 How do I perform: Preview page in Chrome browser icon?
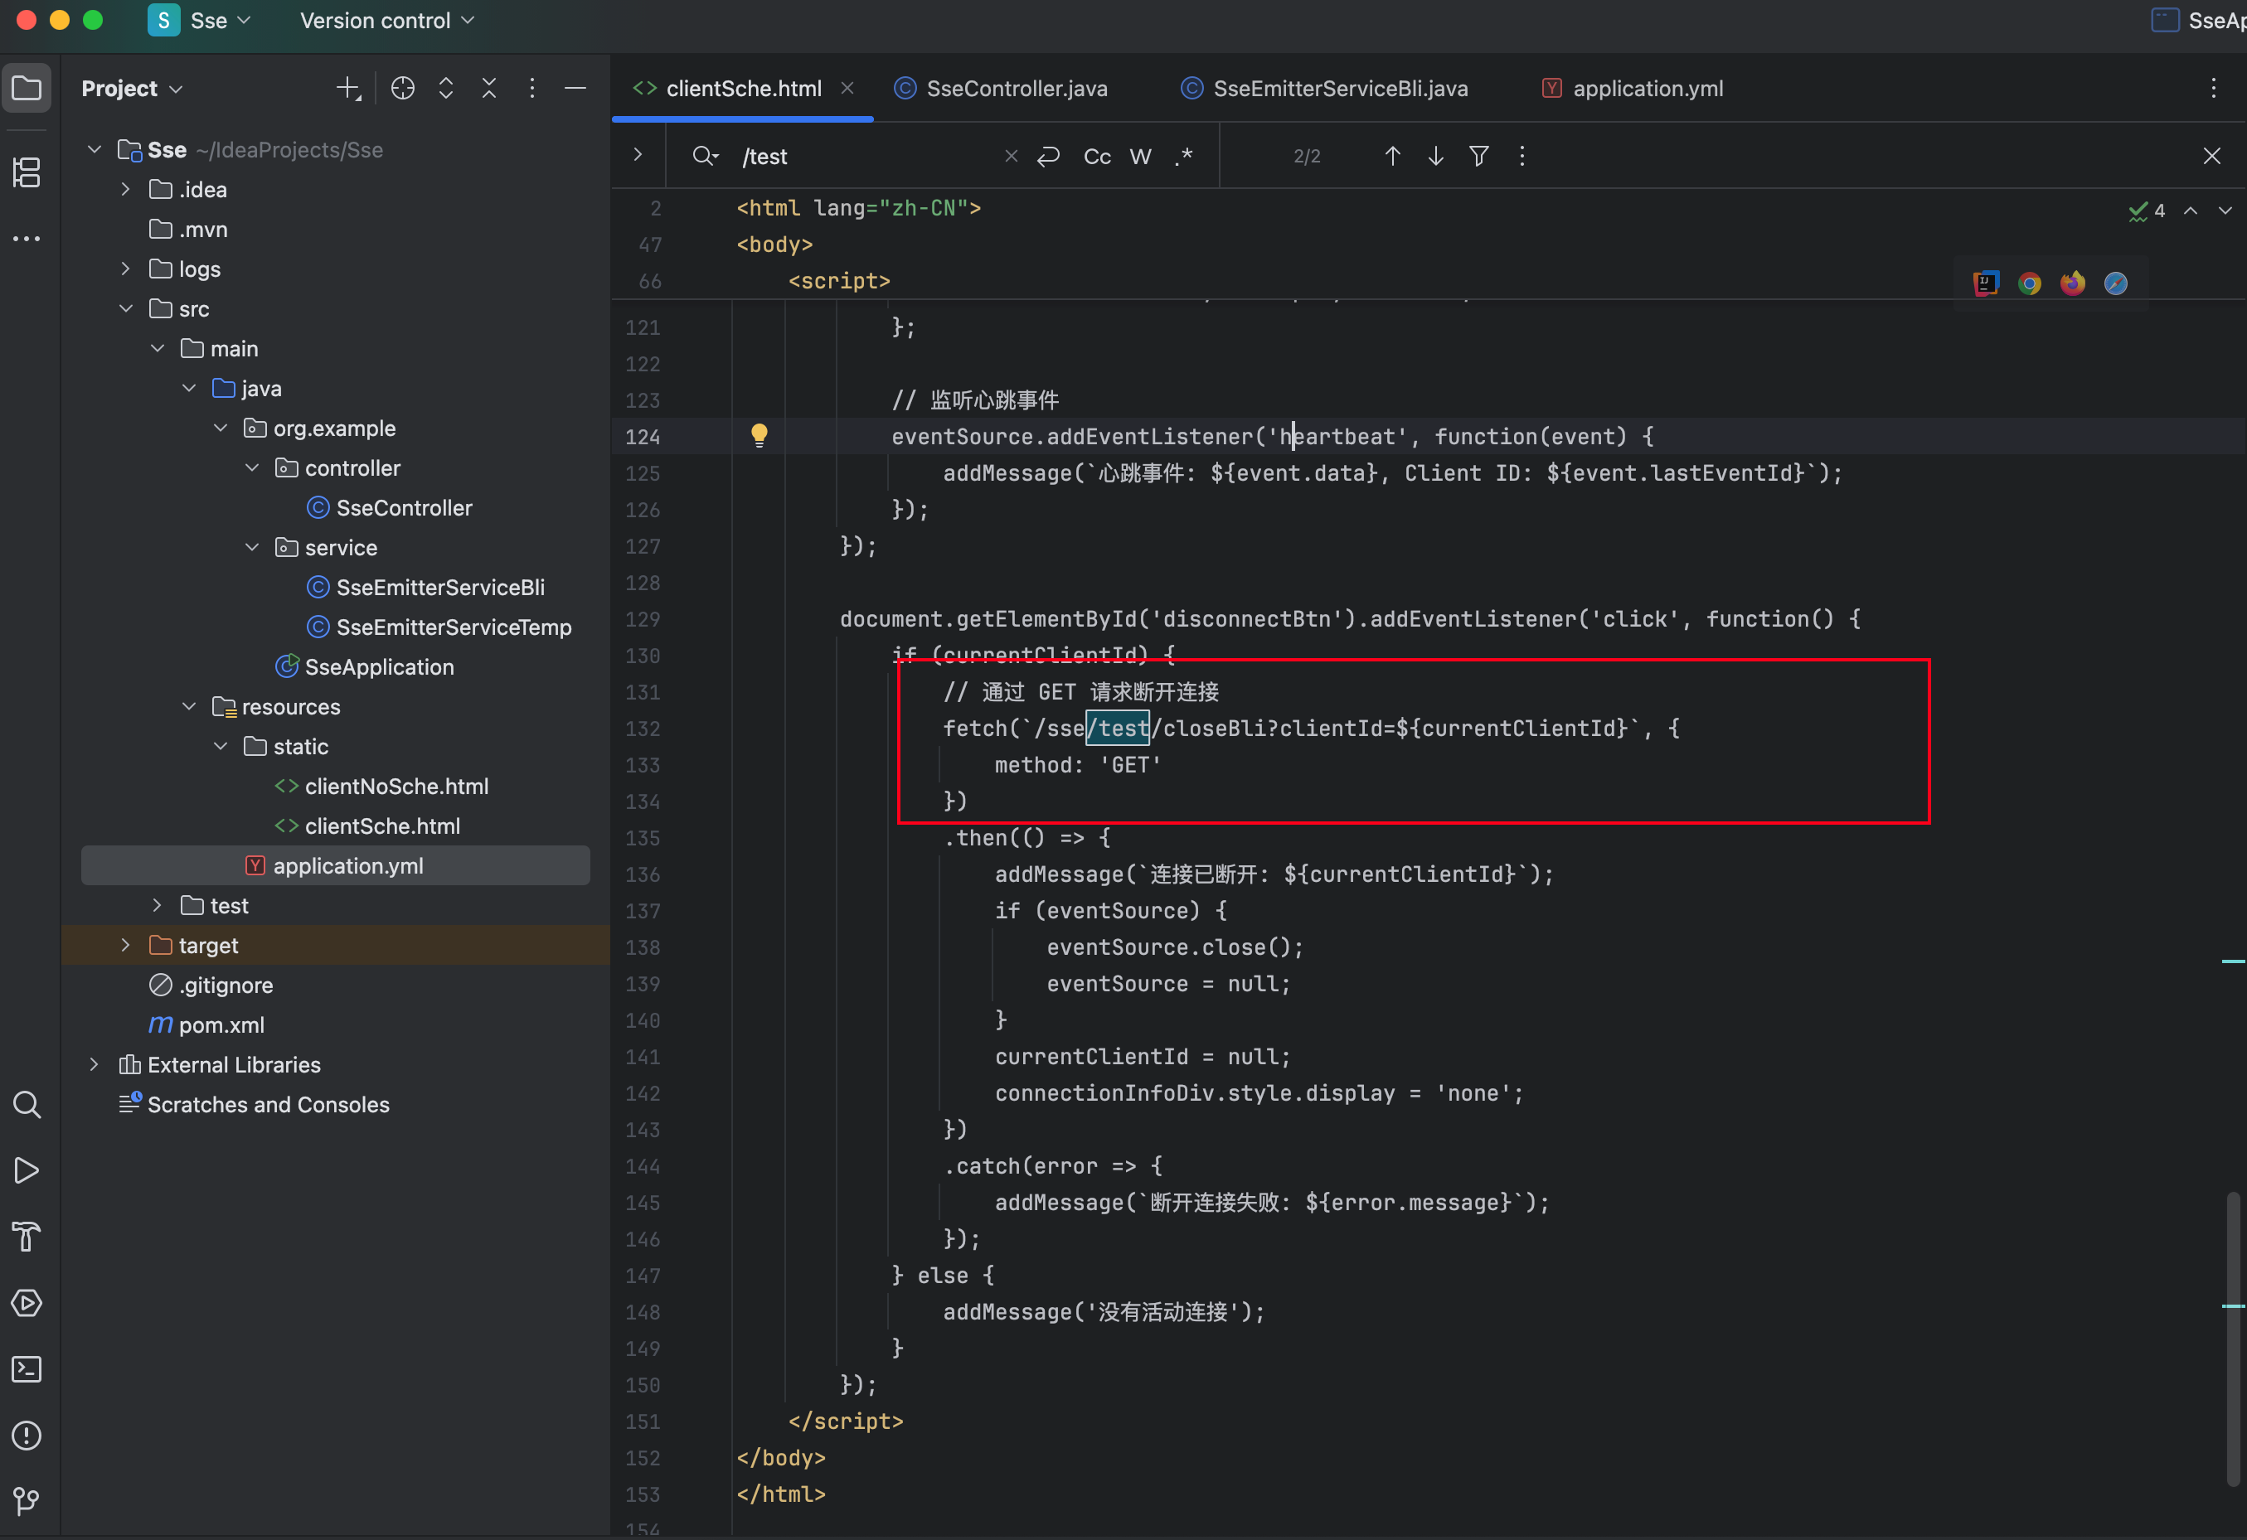click(x=2030, y=283)
